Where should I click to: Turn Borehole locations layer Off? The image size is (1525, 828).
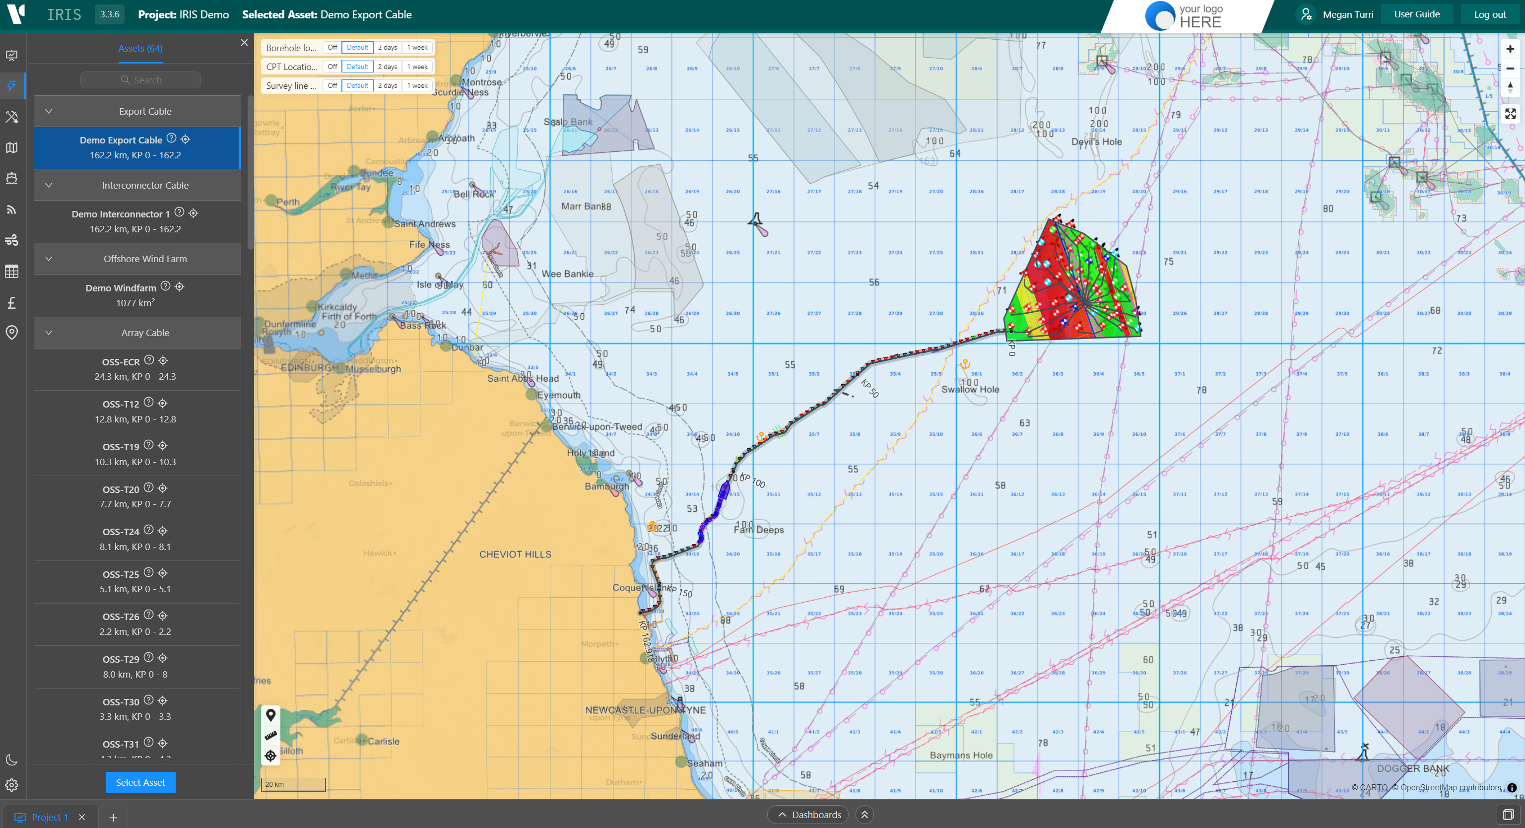coord(332,47)
